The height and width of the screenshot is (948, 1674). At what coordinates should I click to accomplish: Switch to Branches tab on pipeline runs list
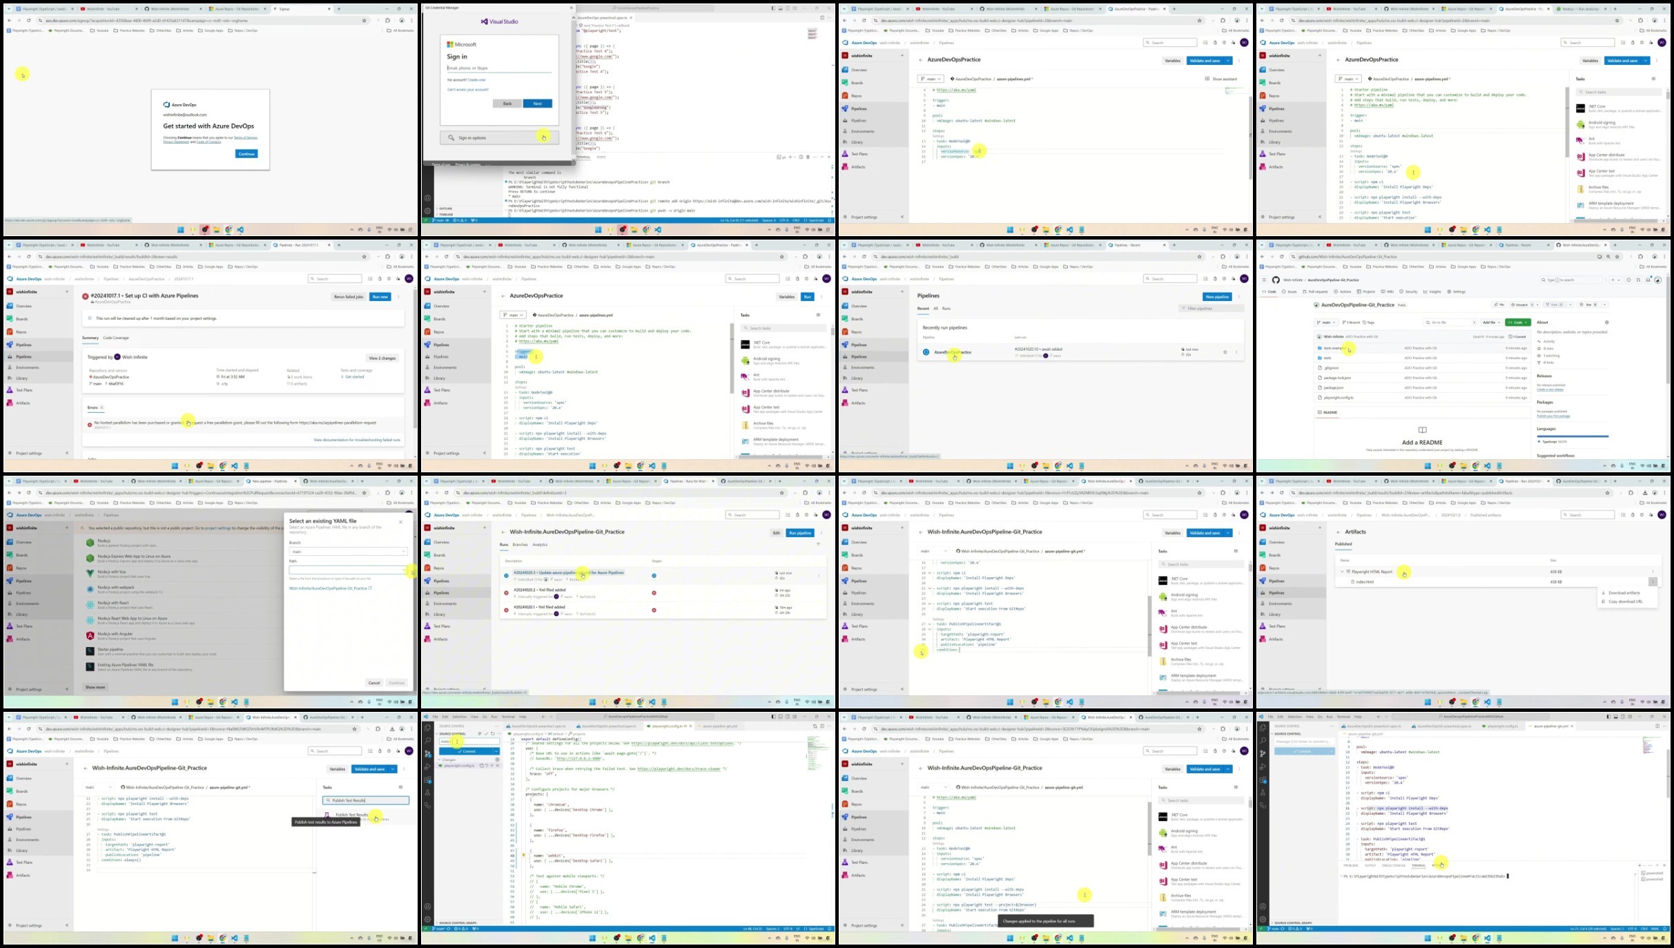coord(520,545)
